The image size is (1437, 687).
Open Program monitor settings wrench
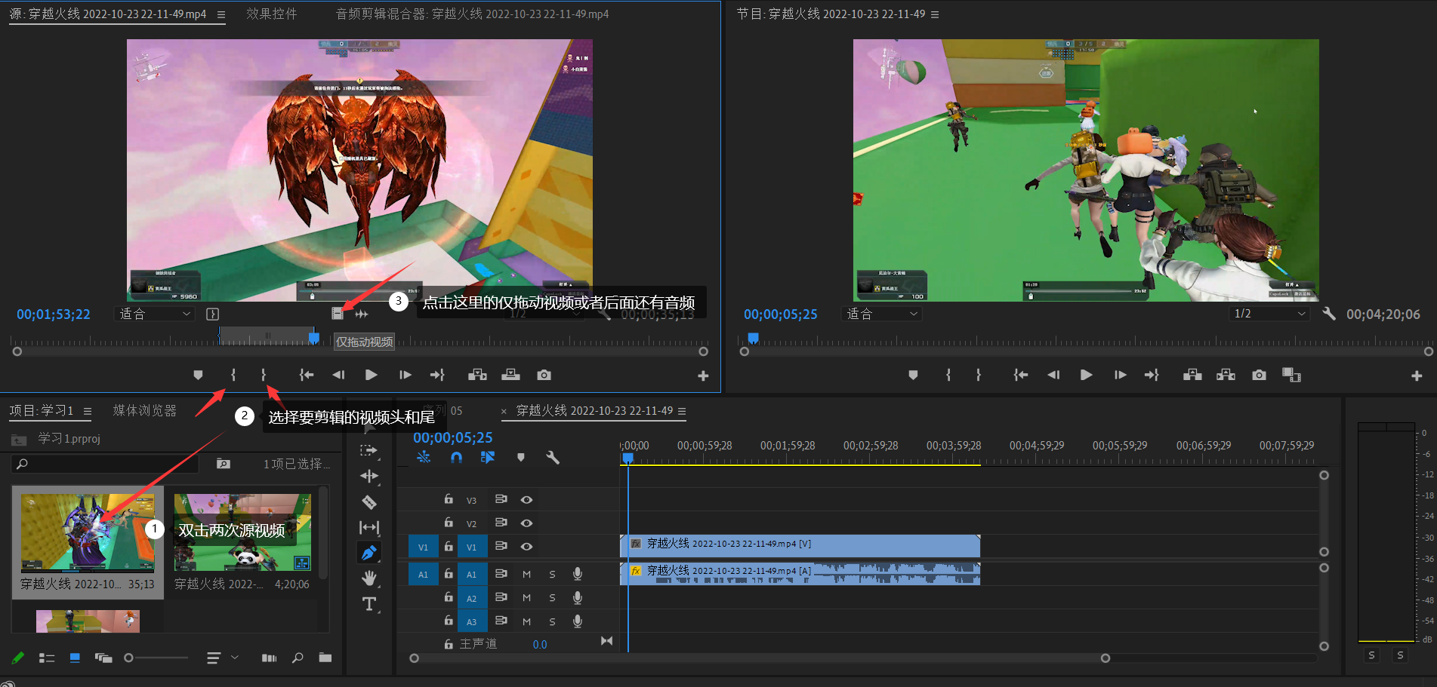point(1329,314)
